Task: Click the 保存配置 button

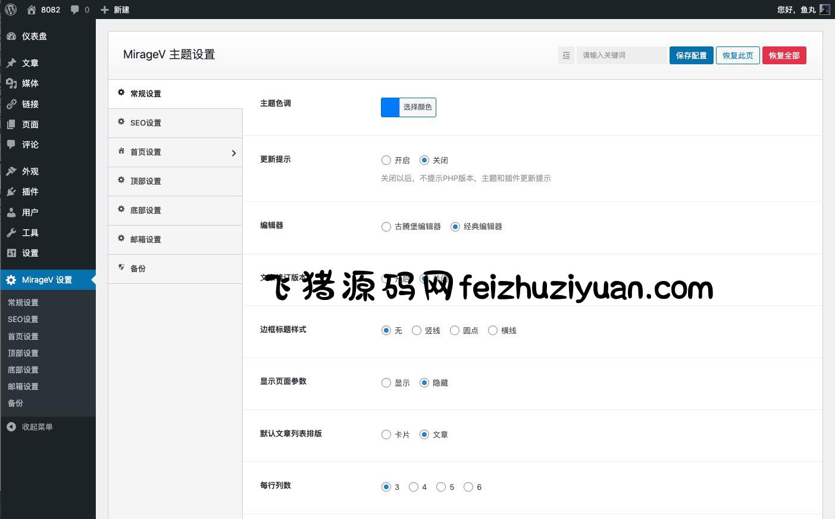Action: tap(691, 55)
